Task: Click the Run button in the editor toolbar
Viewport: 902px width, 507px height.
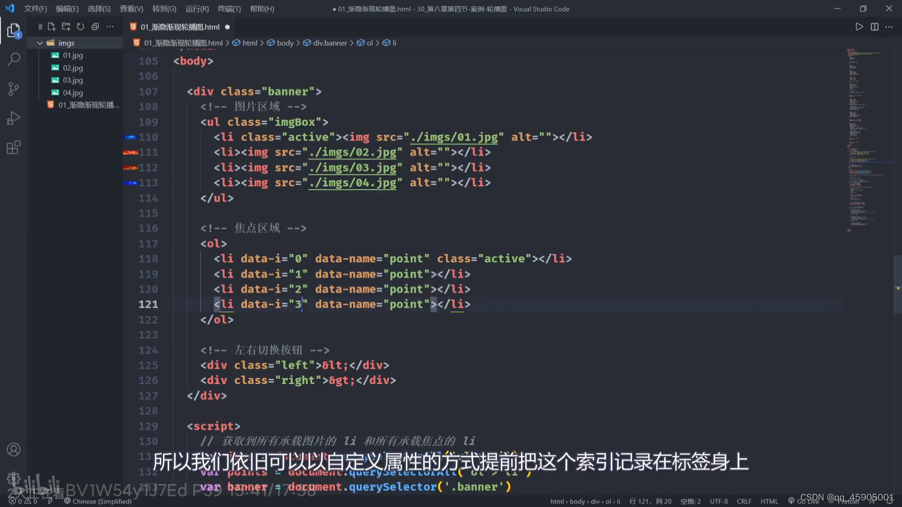Action: 859,27
